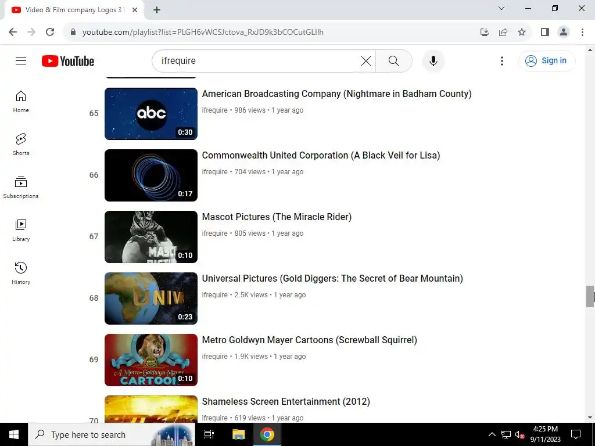Click the scrollbar down arrow
595x446 pixels.
click(x=590, y=418)
